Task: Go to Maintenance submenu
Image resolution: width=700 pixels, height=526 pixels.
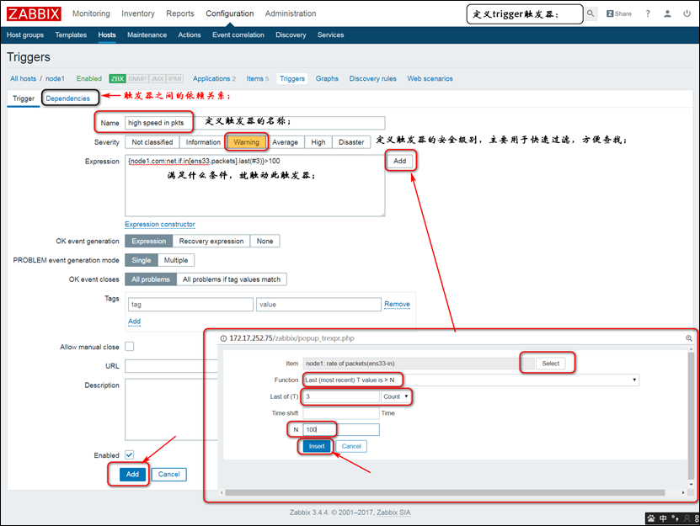Action: pyautogui.click(x=147, y=35)
